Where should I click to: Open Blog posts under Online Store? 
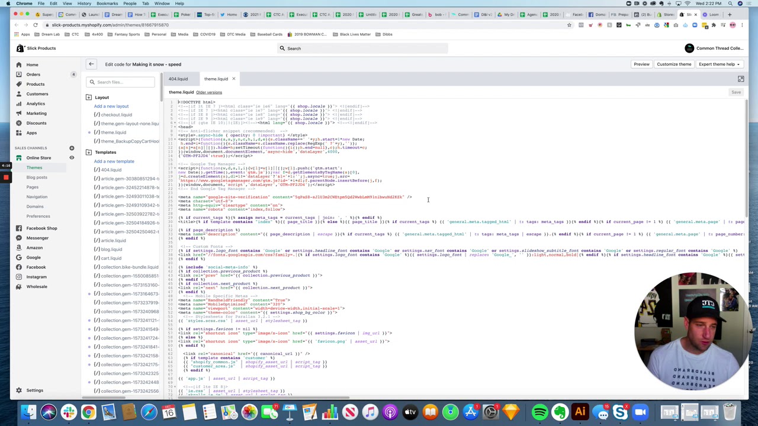36,177
